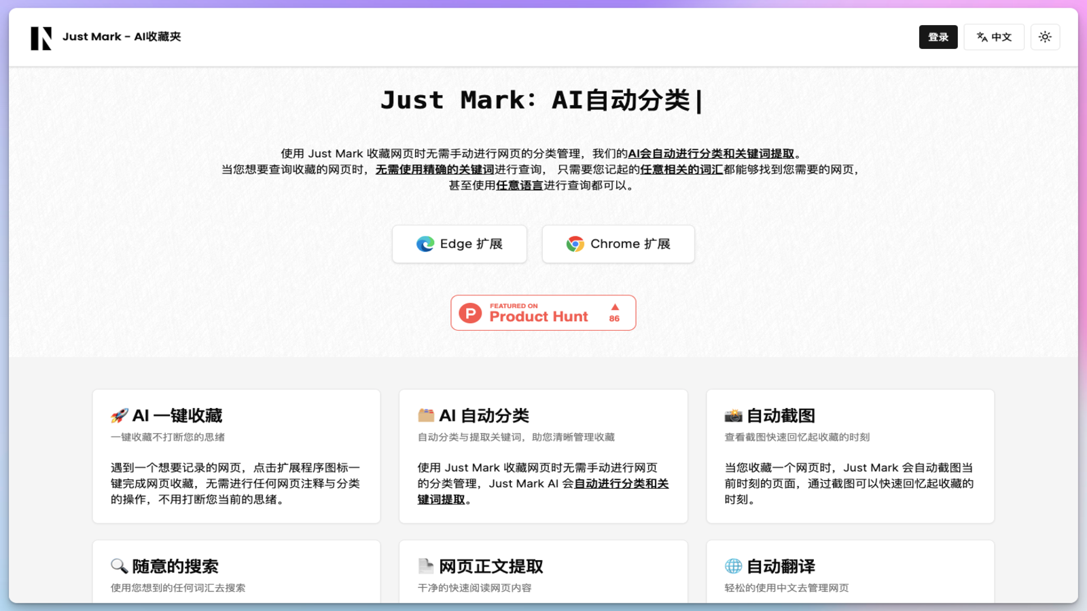
Task: Open the Featured on Product Hunt badge
Action: [x=543, y=313]
